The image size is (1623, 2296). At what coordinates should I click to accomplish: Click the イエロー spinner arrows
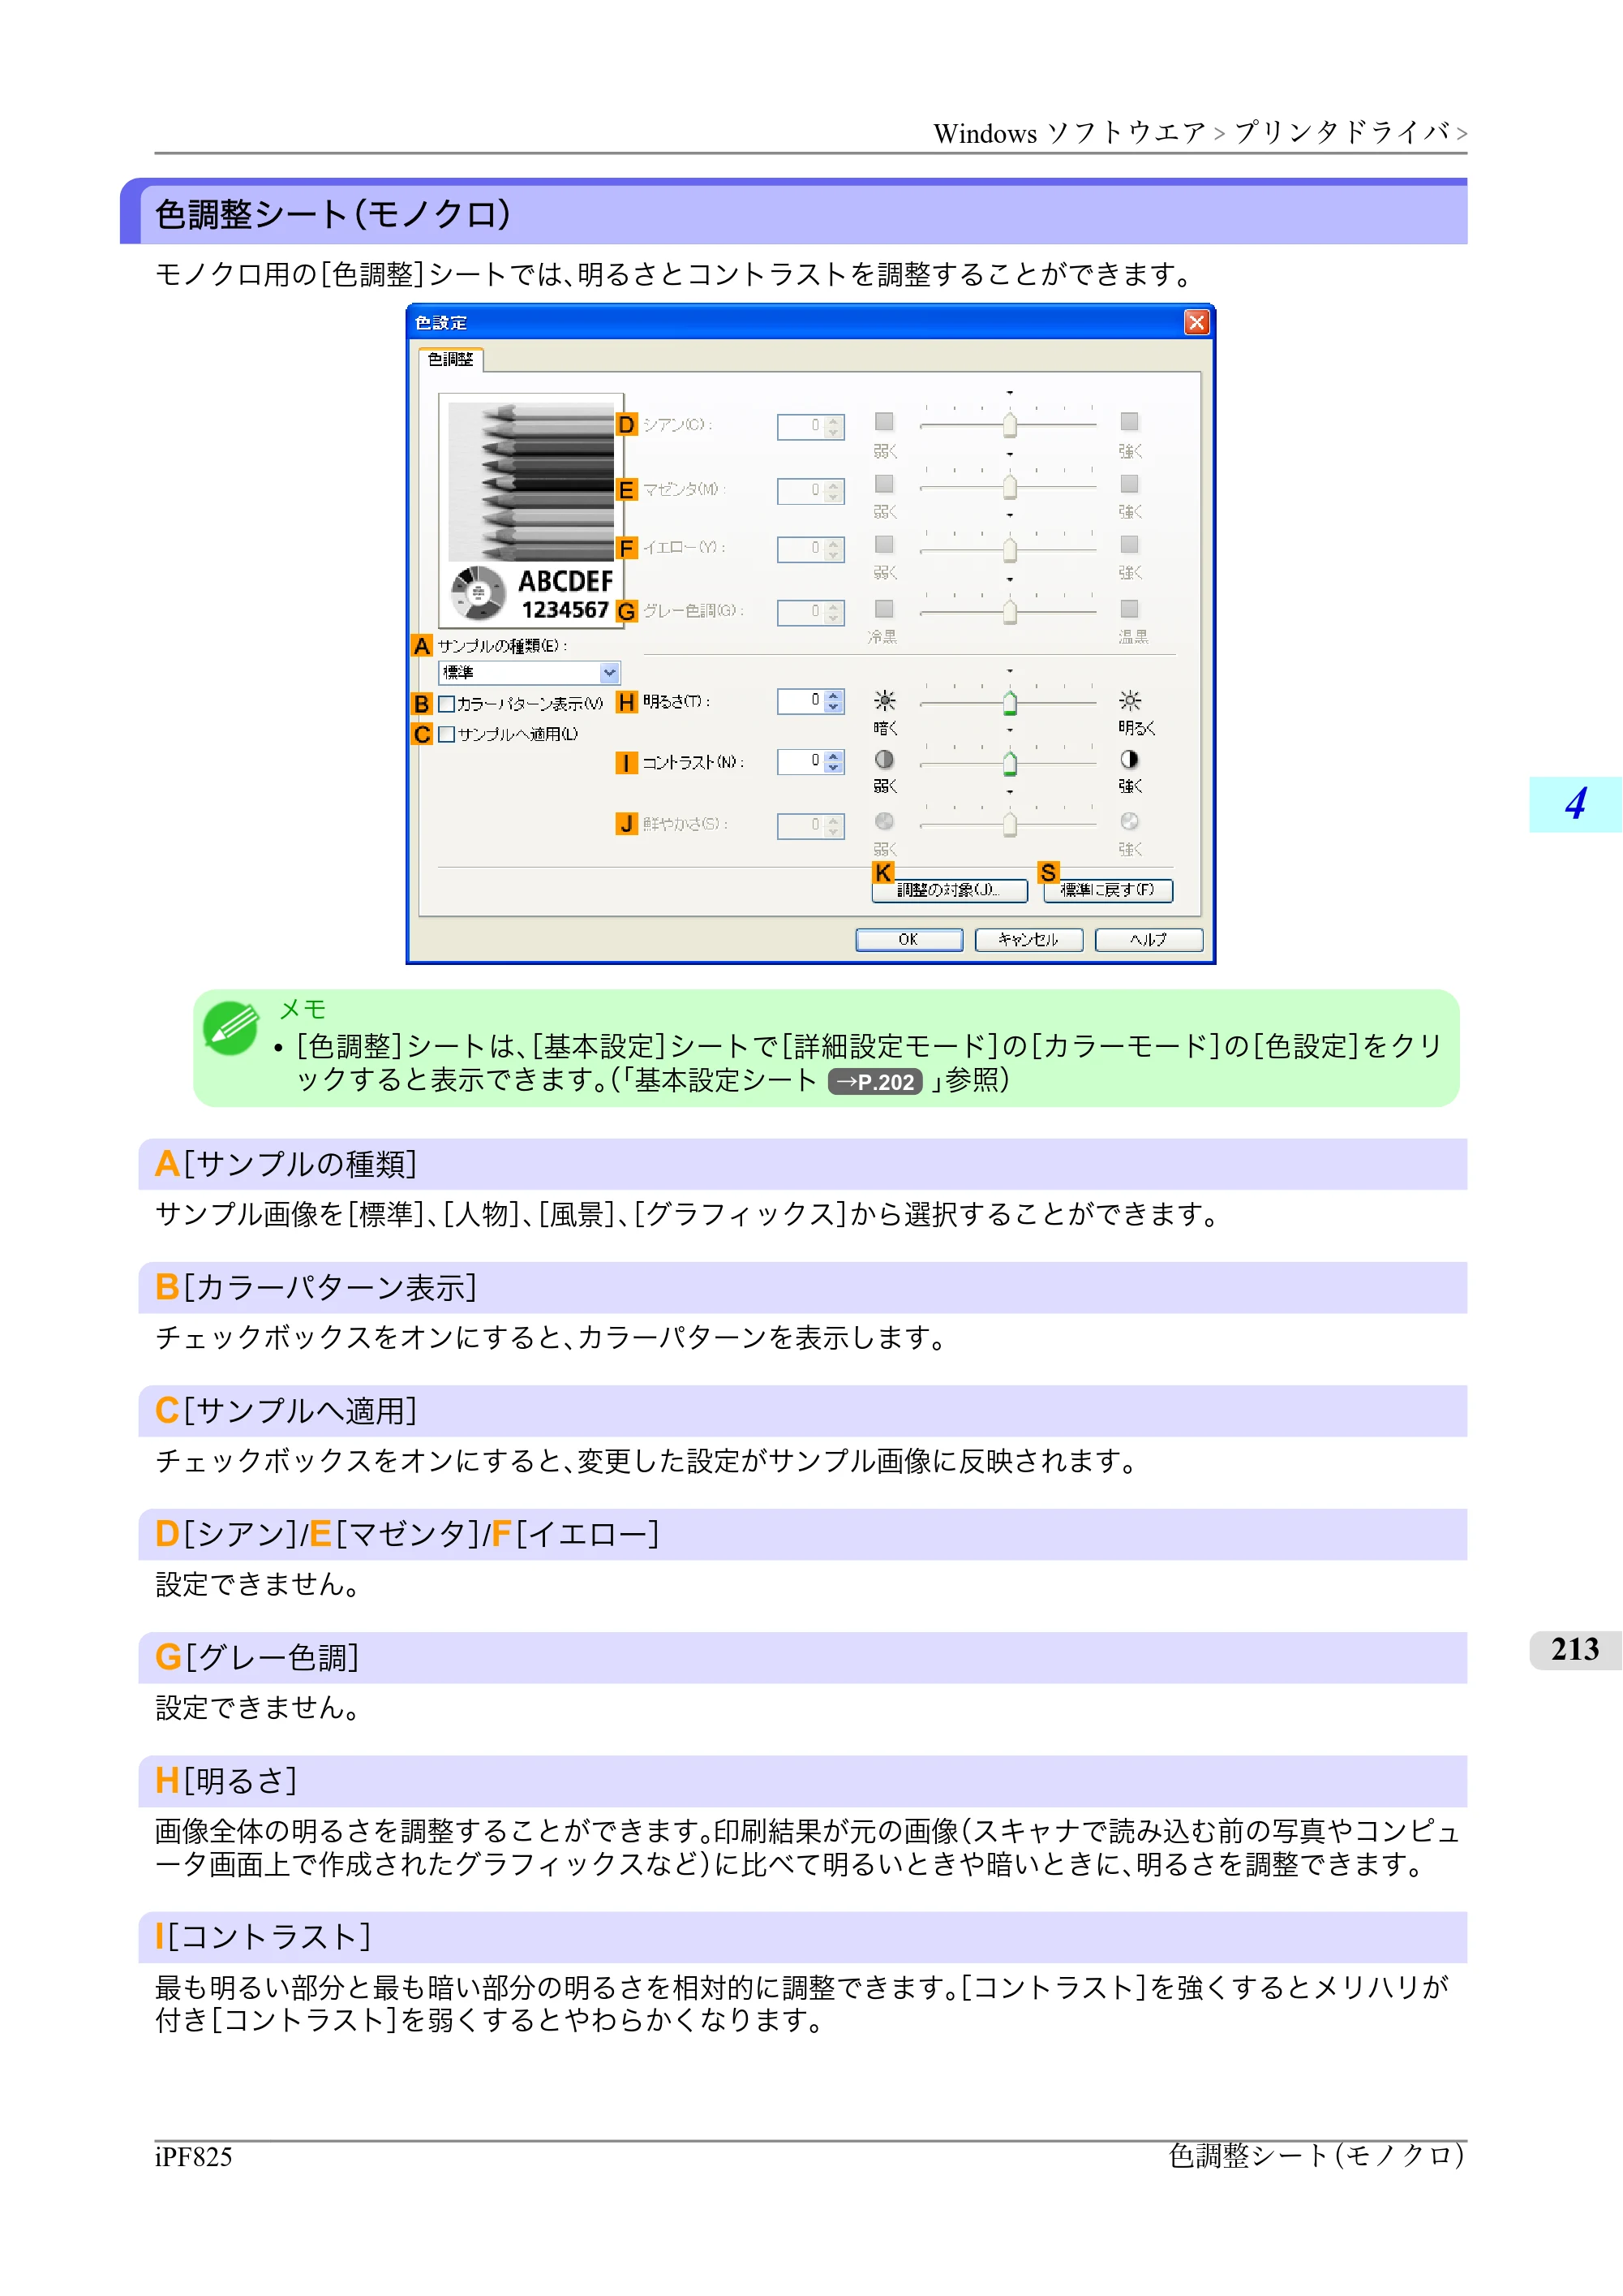834,550
